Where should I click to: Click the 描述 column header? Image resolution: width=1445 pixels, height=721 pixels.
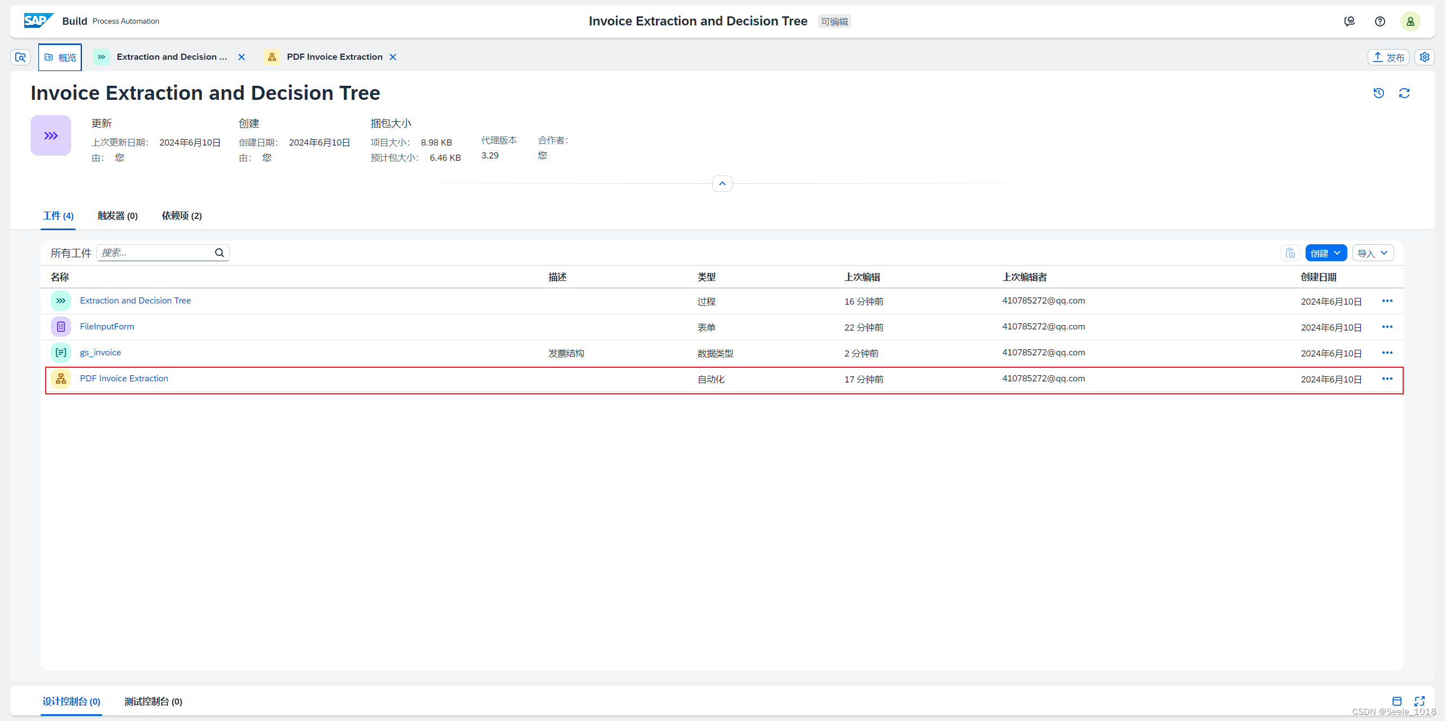(x=558, y=277)
